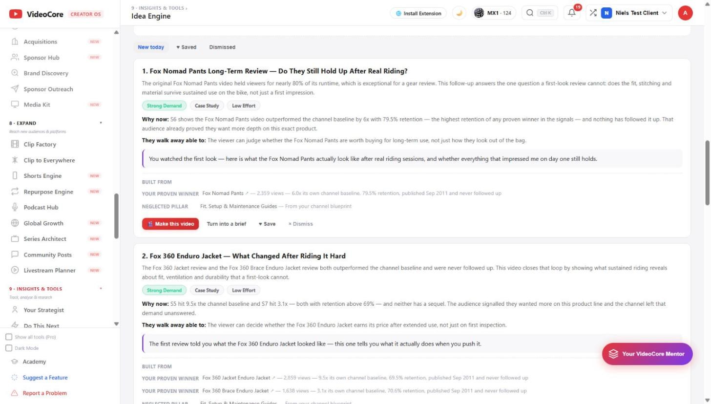
Task: Open Livestream Planner in the sidebar
Action: [x=49, y=270]
